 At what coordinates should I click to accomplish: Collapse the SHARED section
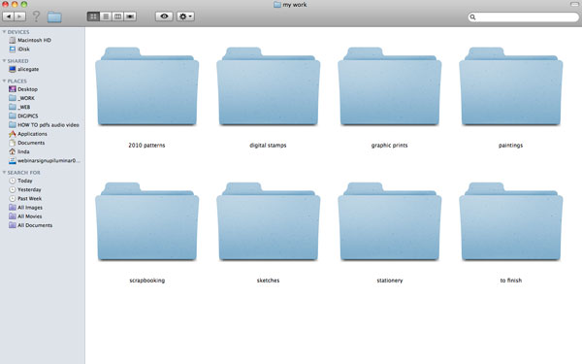point(4,61)
